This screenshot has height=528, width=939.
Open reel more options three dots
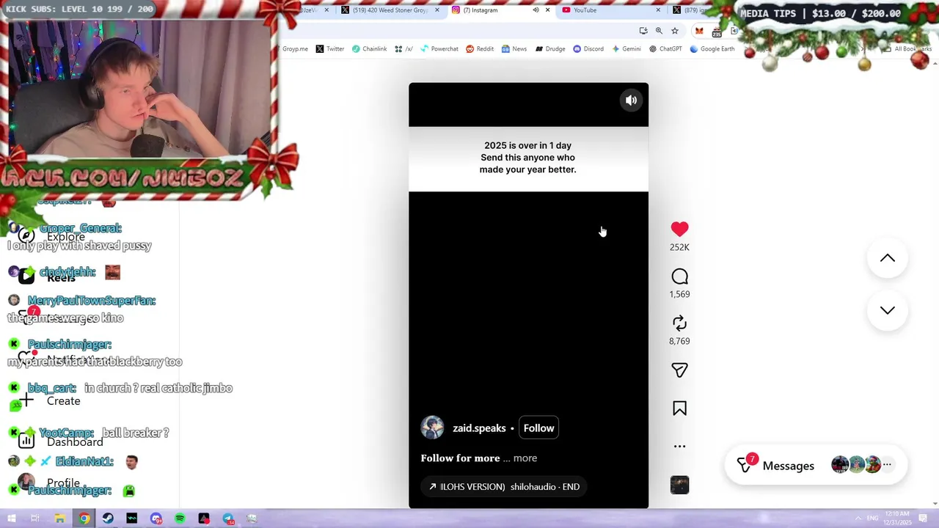679,446
